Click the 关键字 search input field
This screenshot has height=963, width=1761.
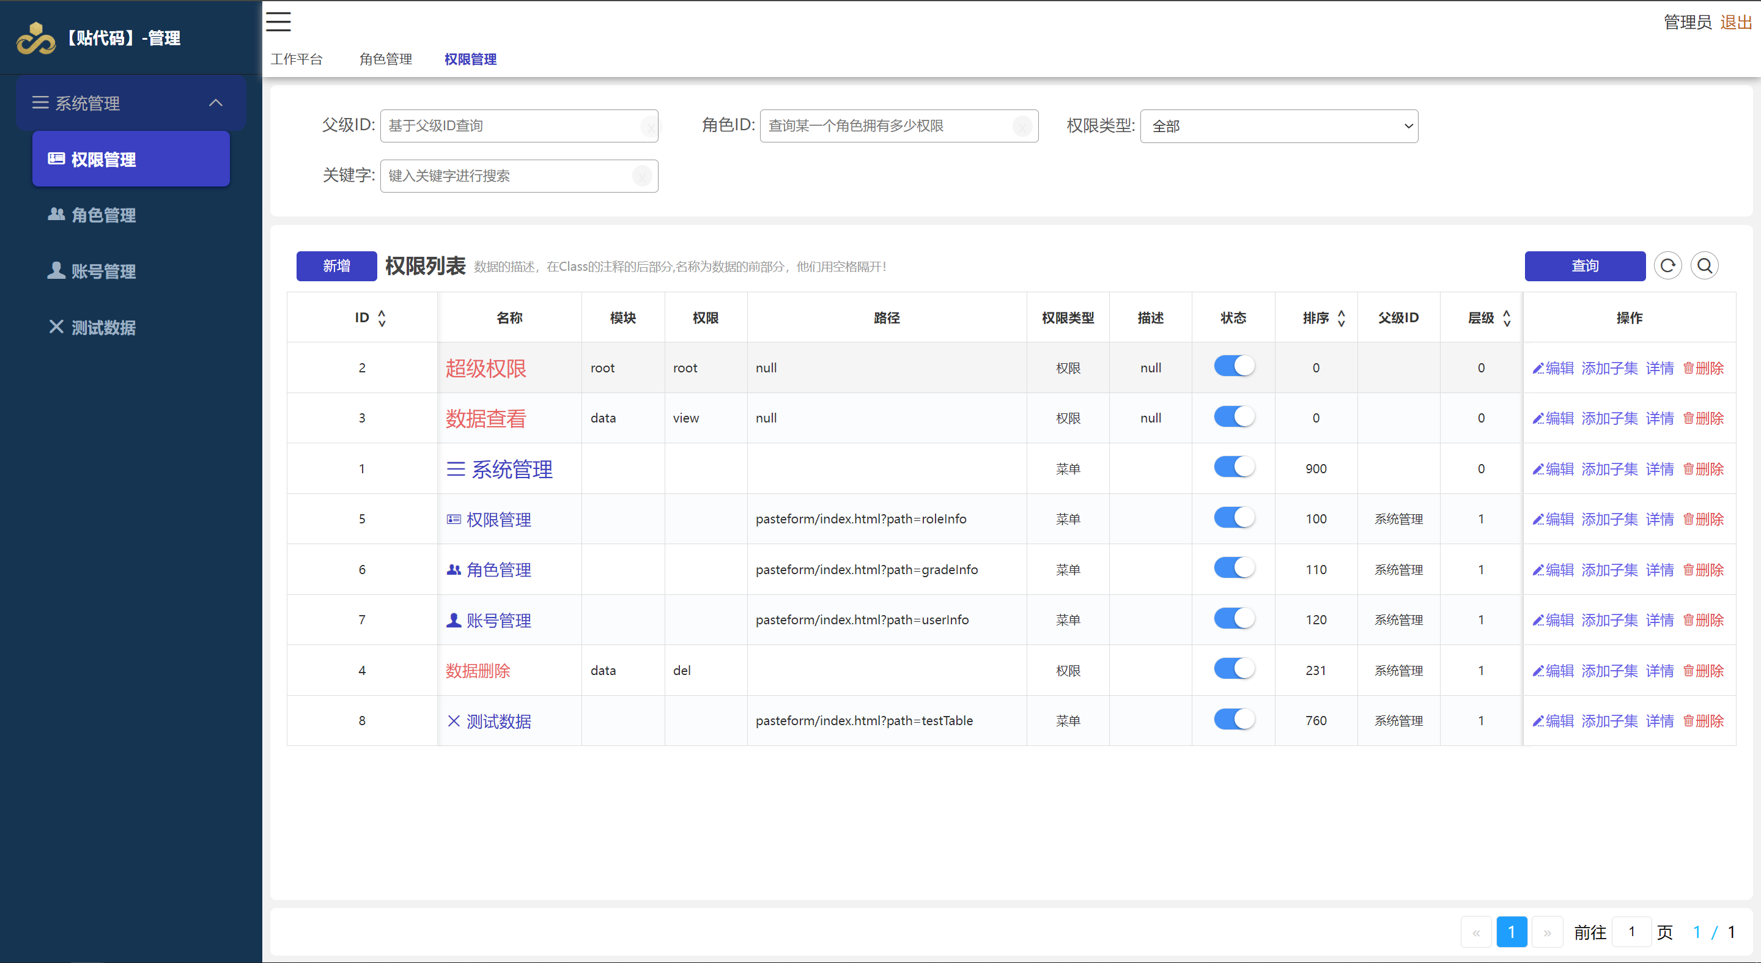[x=506, y=176]
